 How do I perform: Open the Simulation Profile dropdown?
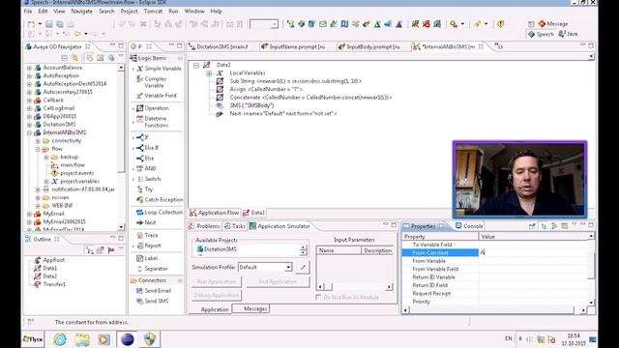288,267
